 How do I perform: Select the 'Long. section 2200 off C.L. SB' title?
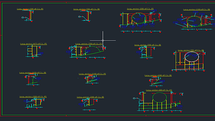pos(158,76)
